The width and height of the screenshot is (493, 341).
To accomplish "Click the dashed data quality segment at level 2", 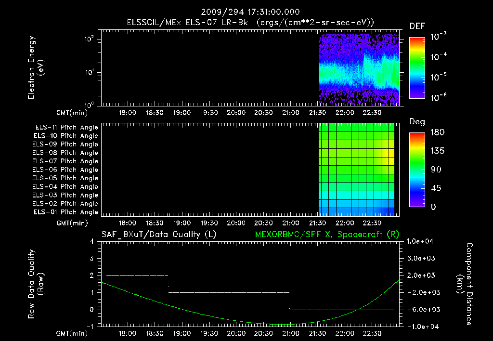I will (x=137, y=275).
